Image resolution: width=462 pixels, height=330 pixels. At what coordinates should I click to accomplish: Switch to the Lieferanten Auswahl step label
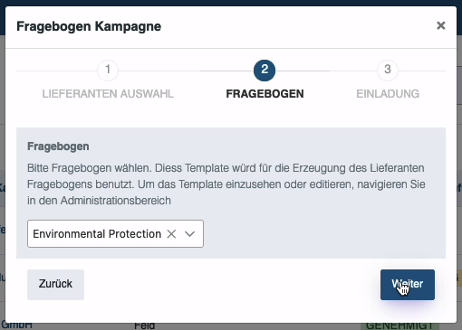coord(108,94)
